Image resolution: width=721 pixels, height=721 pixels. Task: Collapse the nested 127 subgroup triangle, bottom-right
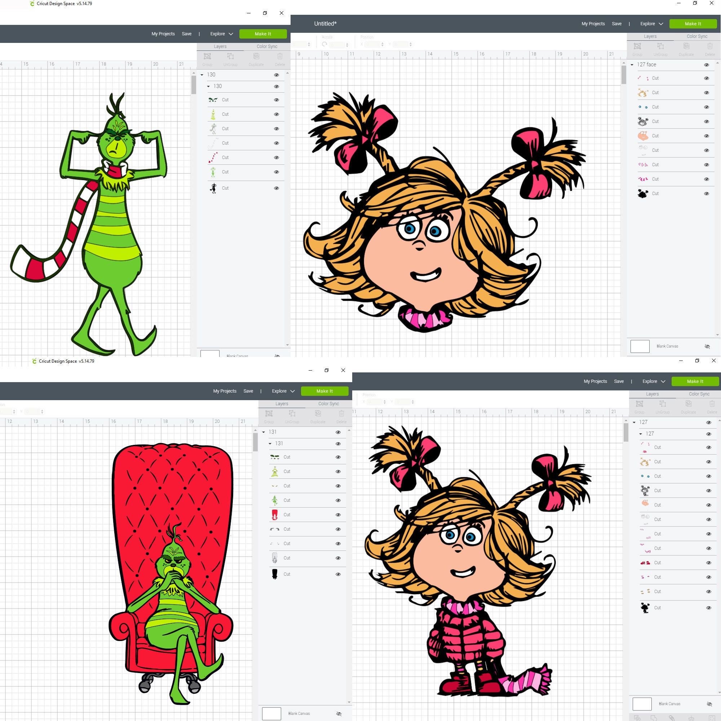[641, 434]
